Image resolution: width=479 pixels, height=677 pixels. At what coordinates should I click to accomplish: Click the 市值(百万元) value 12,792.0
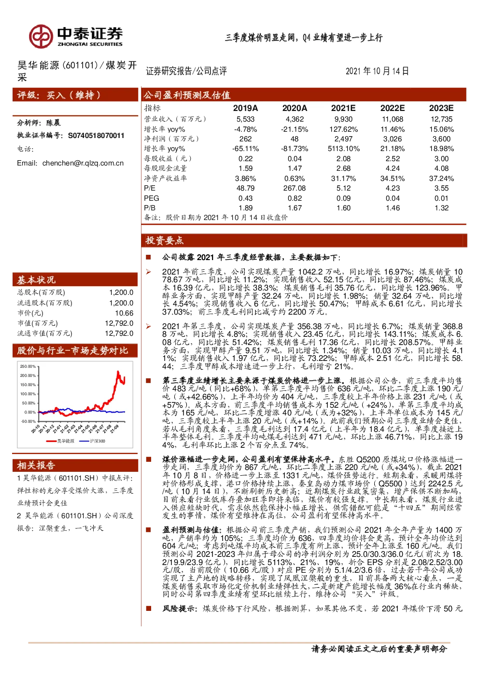pos(119,323)
